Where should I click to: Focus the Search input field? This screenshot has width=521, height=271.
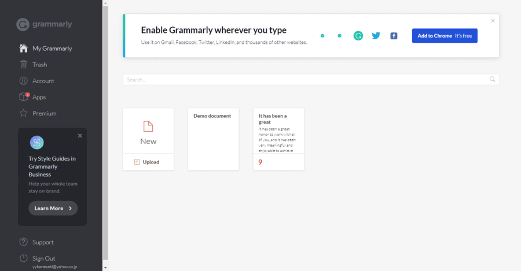[x=311, y=79]
